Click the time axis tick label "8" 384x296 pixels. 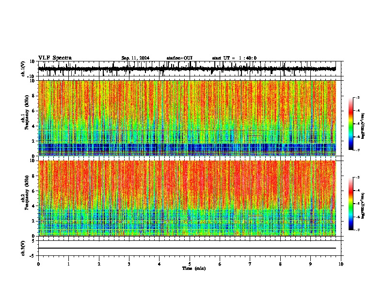pos(280,264)
